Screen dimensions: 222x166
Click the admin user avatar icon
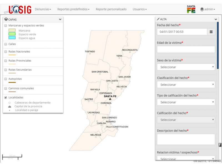(202, 9)
